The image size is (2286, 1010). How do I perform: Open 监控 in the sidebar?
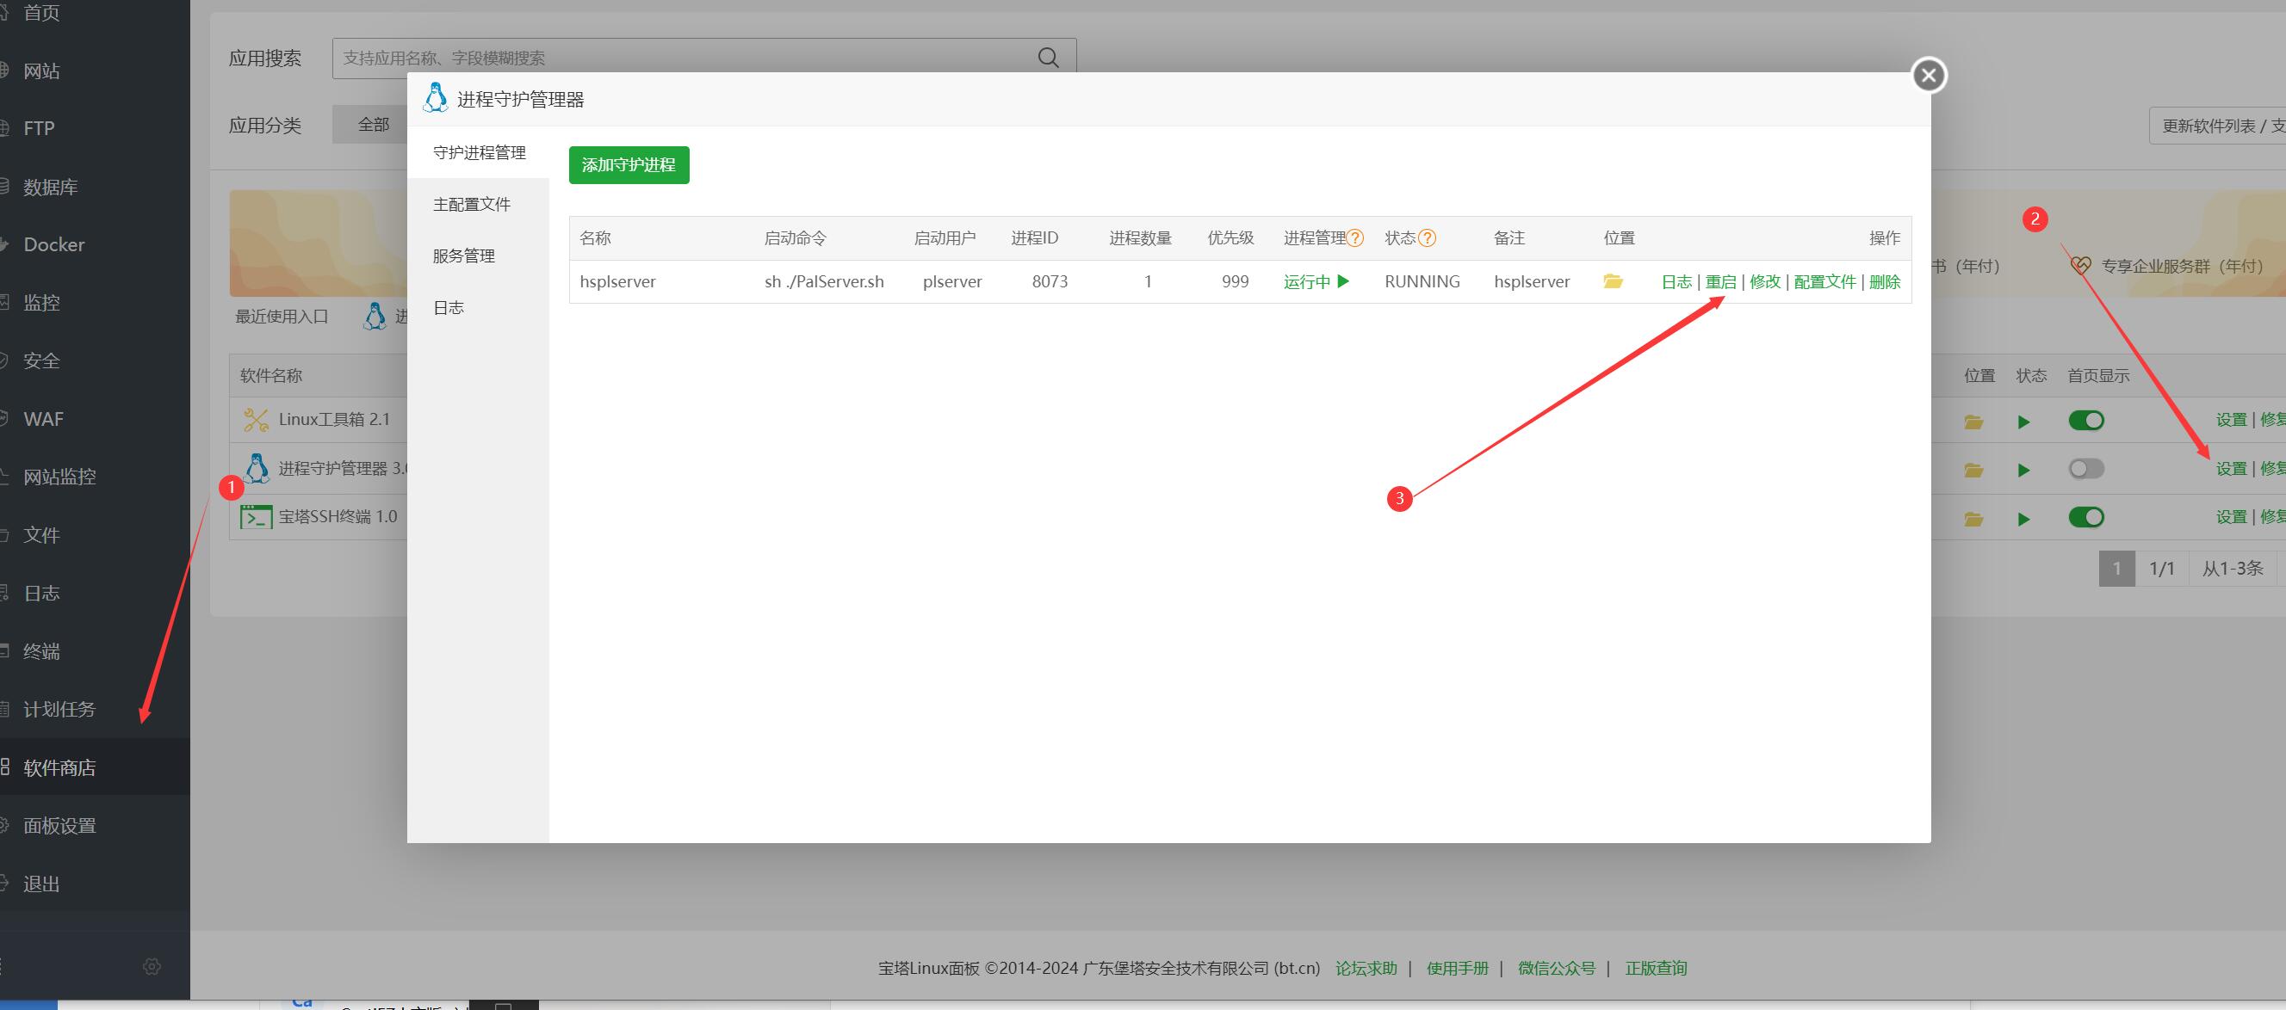(41, 302)
